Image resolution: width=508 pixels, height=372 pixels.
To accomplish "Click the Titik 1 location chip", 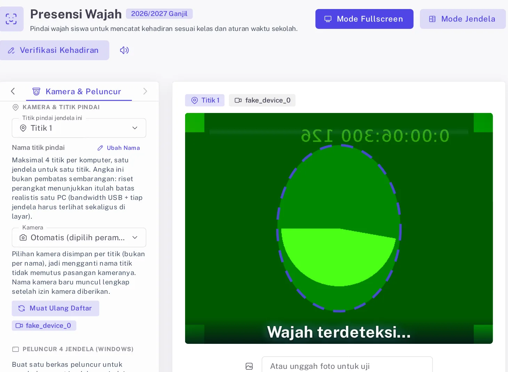I will (x=205, y=100).
